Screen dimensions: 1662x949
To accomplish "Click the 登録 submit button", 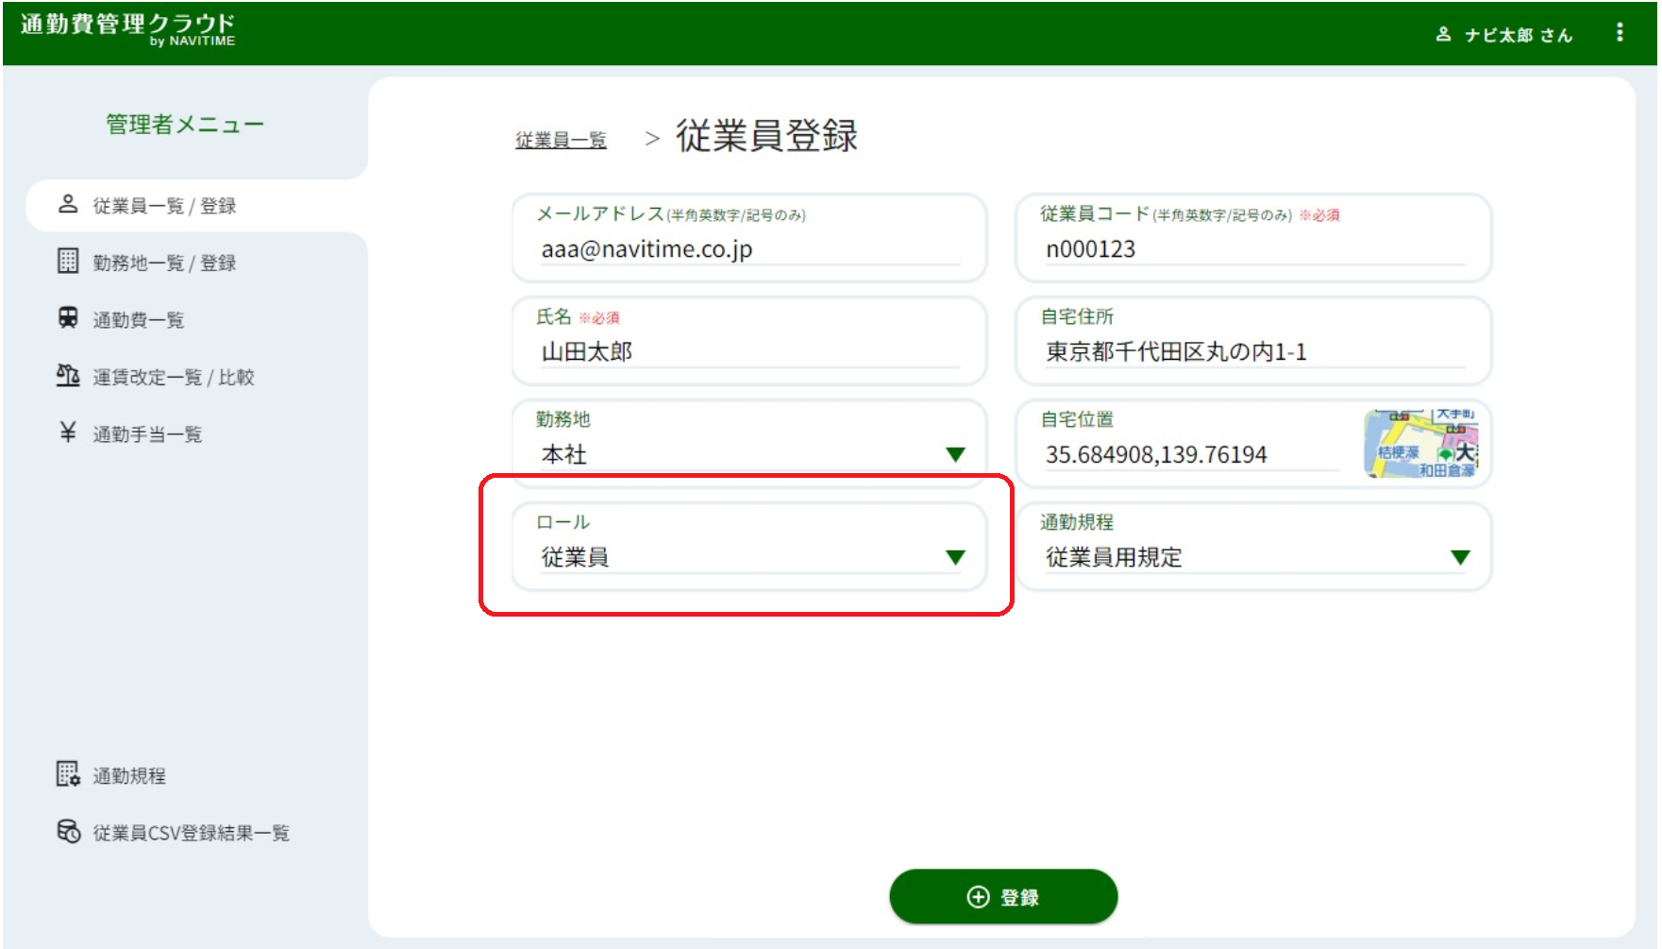I will coord(1003,897).
